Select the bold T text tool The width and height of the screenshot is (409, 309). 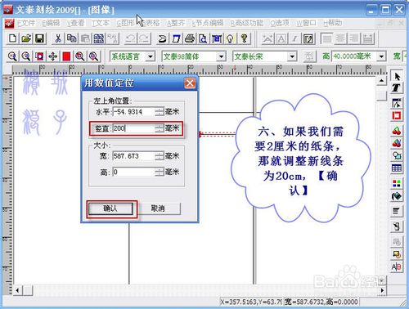coord(397,88)
